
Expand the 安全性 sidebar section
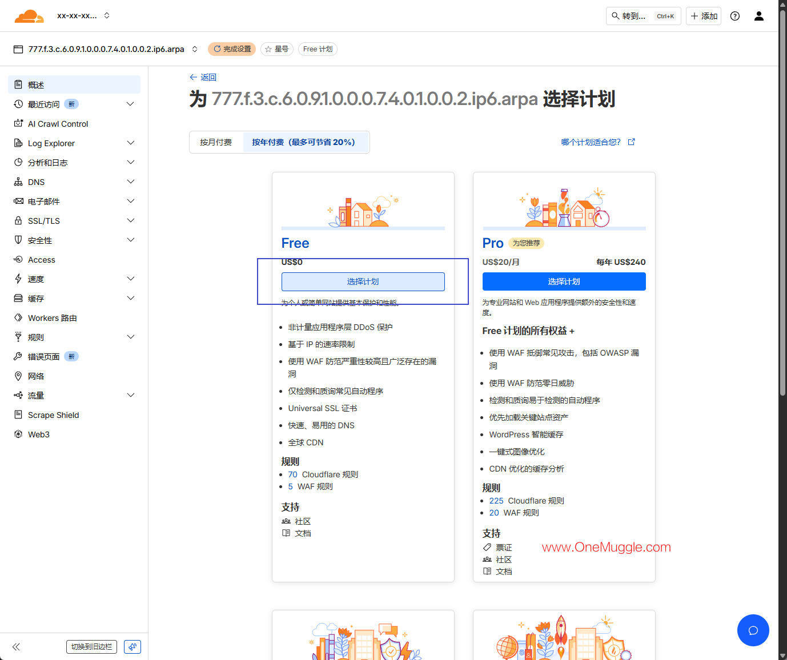pos(130,240)
